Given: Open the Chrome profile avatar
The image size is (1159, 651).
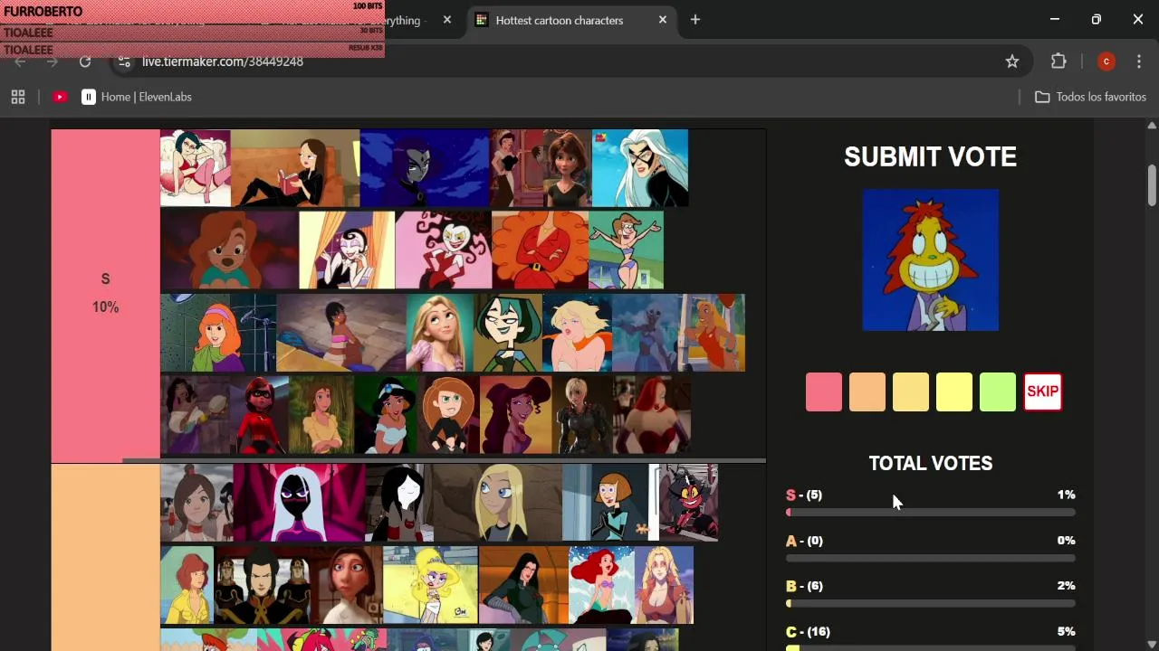Looking at the screenshot, I should point(1106,61).
